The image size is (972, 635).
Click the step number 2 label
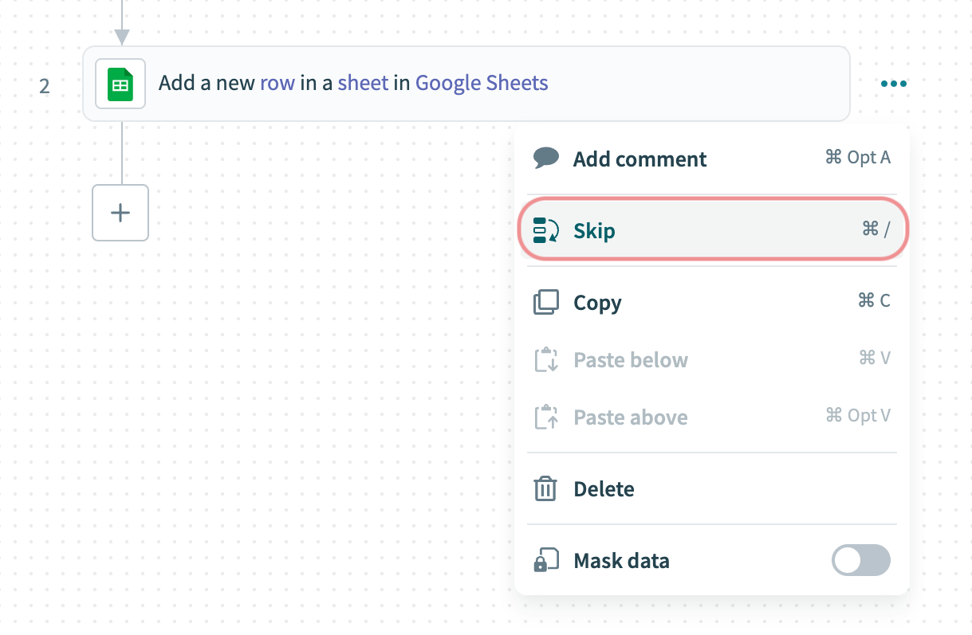click(x=45, y=86)
